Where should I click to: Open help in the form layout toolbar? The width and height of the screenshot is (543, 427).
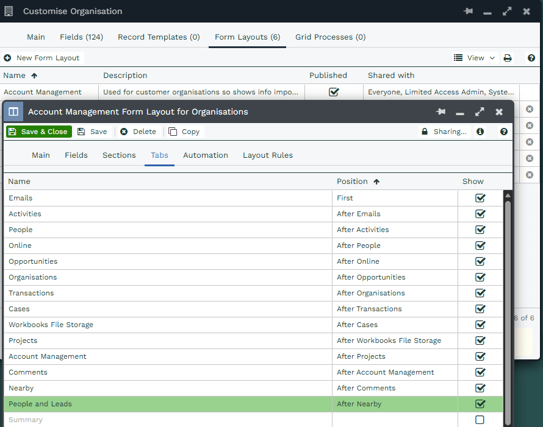tap(503, 132)
